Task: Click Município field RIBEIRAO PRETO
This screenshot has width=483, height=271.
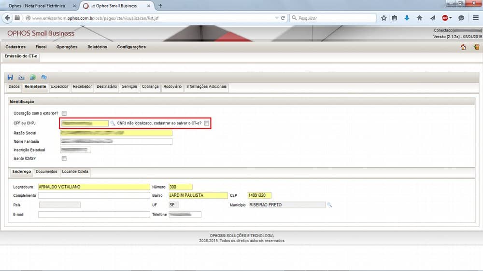Action: [x=287, y=205]
